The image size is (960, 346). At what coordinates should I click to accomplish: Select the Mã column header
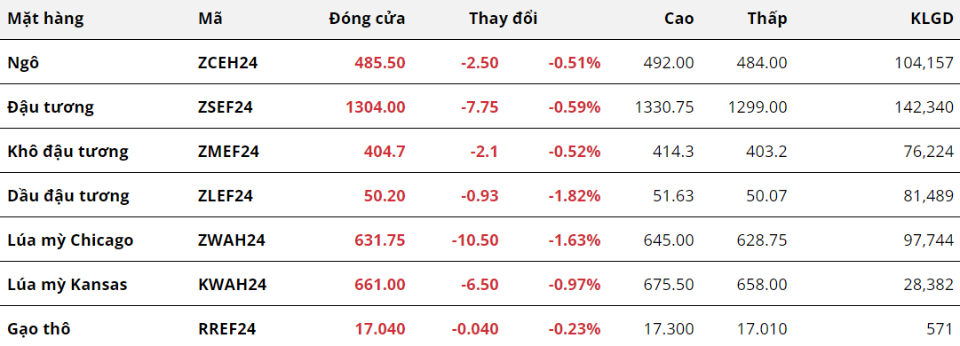coord(210,19)
